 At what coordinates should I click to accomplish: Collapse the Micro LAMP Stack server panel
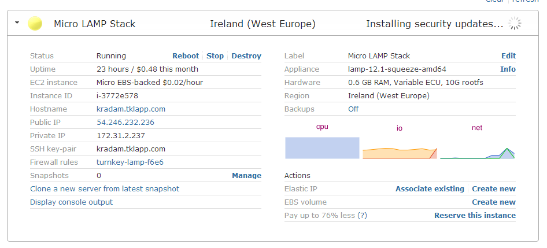click(17, 23)
